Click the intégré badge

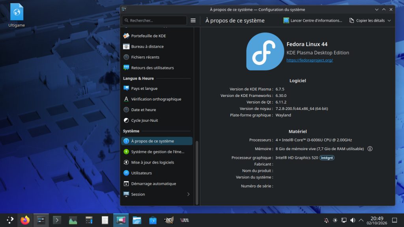(x=327, y=158)
